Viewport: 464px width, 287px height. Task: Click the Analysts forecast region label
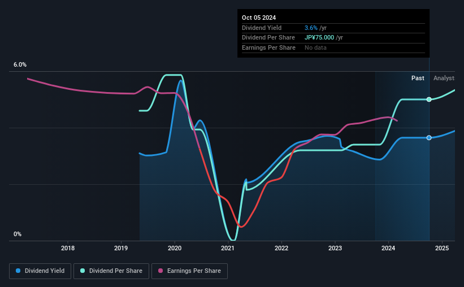click(444, 78)
